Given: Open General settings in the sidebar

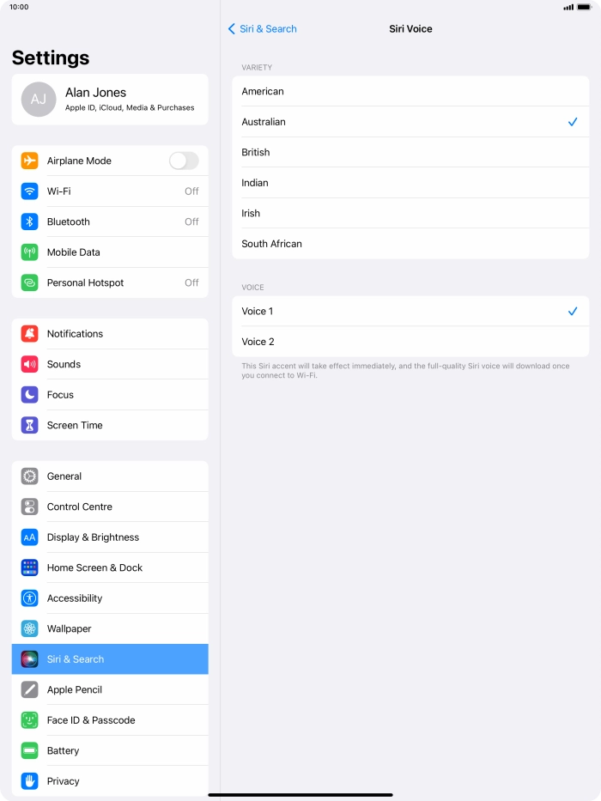Looking at the screenshot, I should pyautogui.click(x=110, y=476).
